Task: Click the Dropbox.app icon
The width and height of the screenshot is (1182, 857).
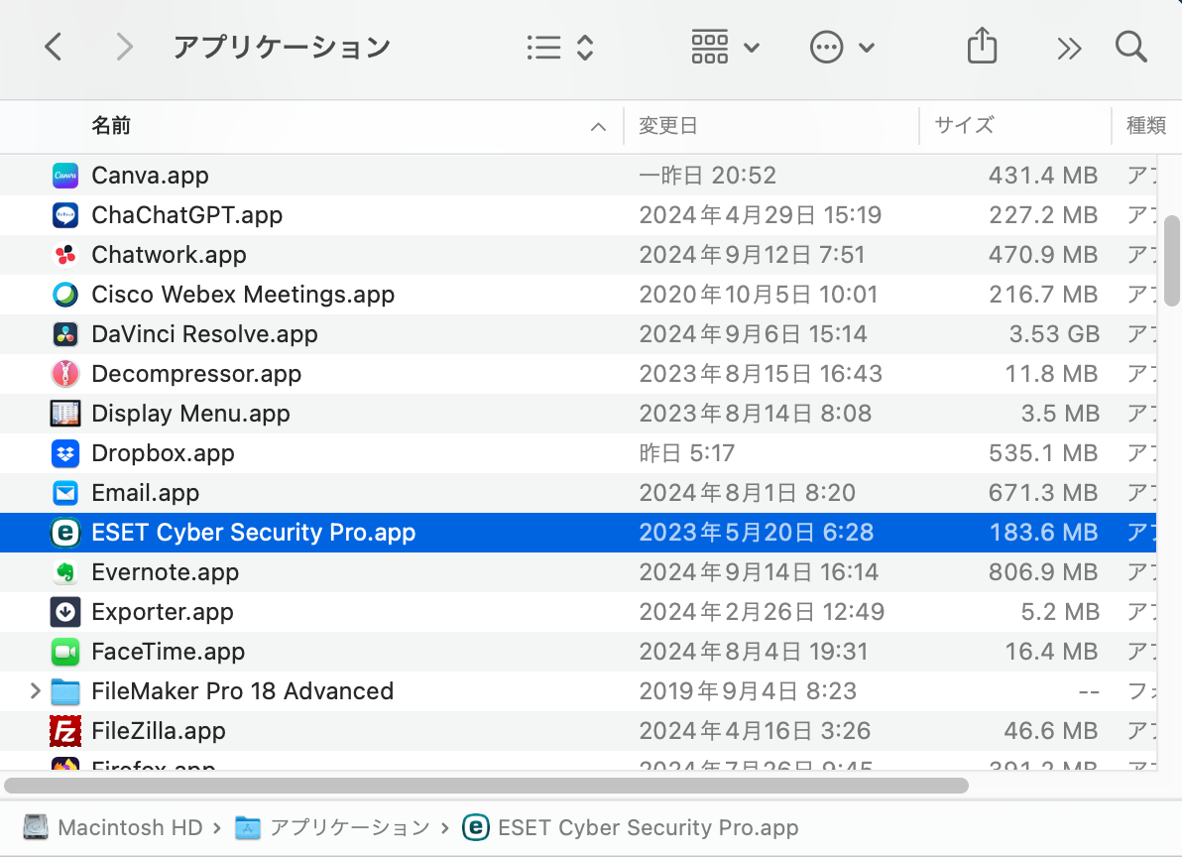Action: pos(65,453)
